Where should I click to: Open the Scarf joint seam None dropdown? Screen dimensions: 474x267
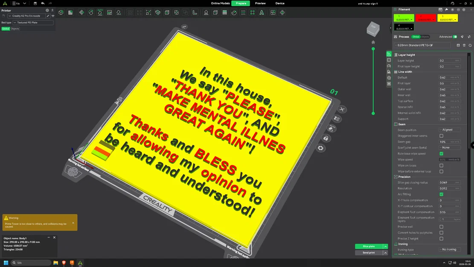450,148
